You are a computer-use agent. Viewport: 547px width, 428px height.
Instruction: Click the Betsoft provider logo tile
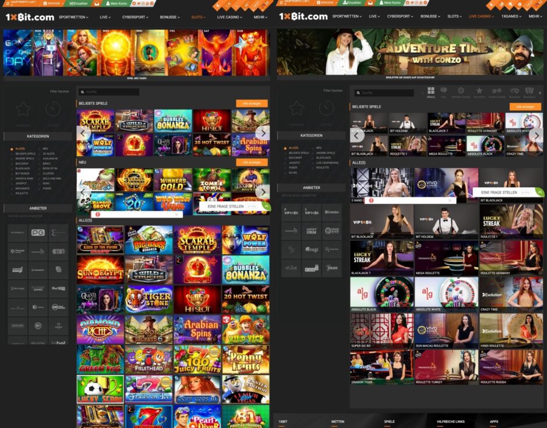pos(58,251)
